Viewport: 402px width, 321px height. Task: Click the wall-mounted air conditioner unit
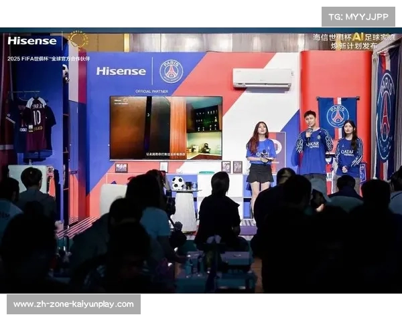pyautogui.click(x=263, y=78)
